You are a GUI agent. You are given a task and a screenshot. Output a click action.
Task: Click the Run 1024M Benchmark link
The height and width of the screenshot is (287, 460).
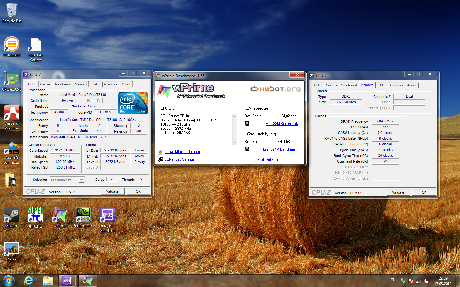click(279, 149)
